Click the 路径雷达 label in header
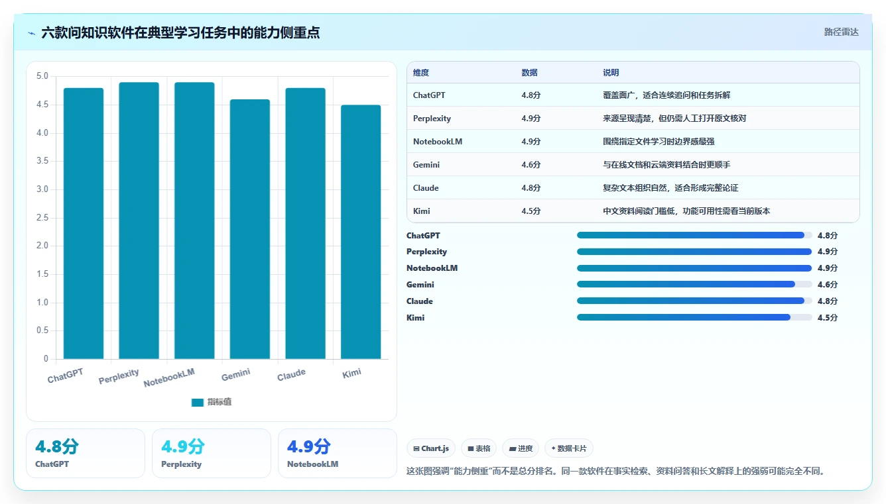Image resolution: width=886 pixels, height=504 pixels. (841, 32)
